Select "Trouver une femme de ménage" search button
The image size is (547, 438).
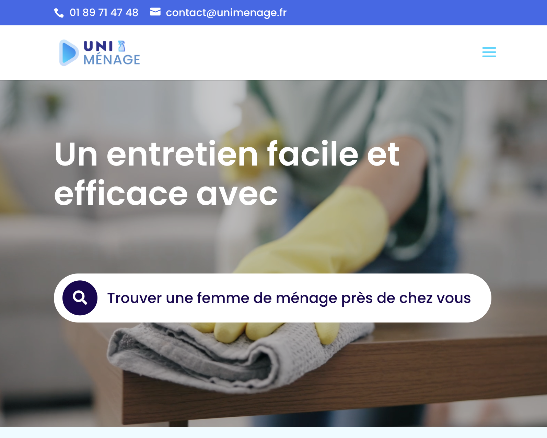(x=272, y=298)
